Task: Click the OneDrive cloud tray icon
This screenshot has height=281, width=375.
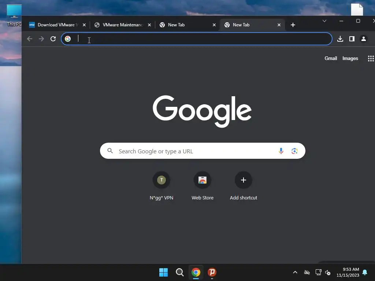Action: 307,272
